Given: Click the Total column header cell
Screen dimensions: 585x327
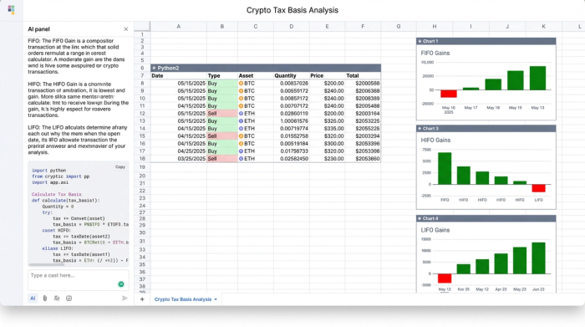Looking at the screenshot, I should [x=363, y=76].
